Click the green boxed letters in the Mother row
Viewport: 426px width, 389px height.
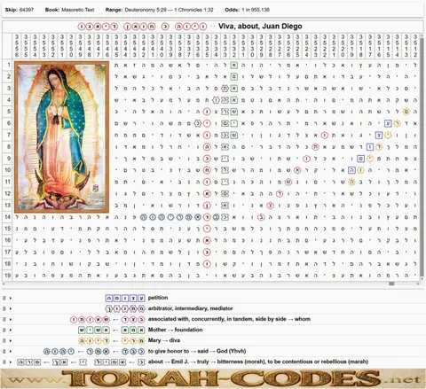click(x=112, y=330)
